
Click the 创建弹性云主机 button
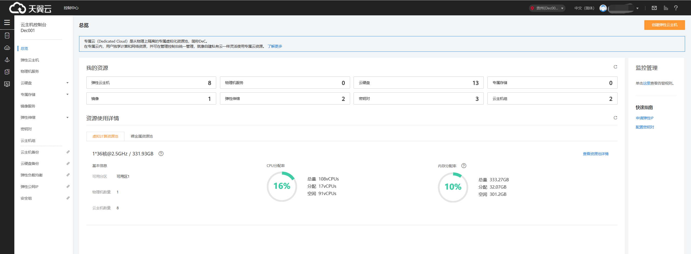coord(664,25)
